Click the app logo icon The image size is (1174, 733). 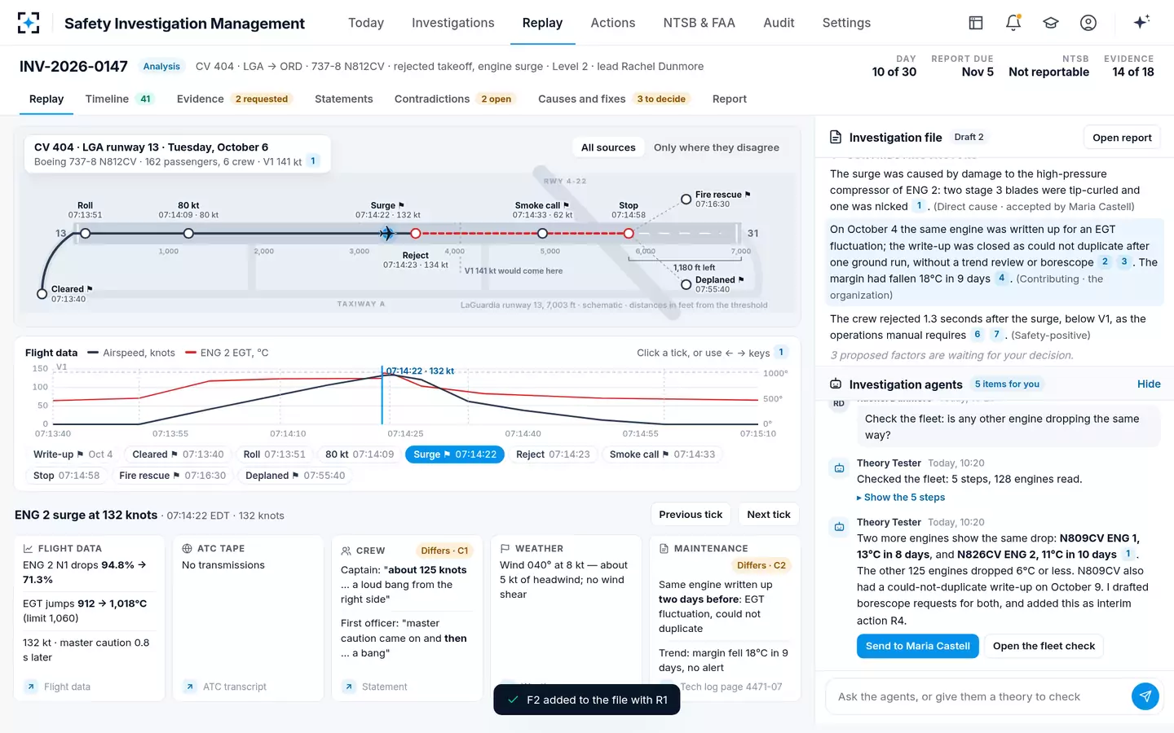point(29,23)
